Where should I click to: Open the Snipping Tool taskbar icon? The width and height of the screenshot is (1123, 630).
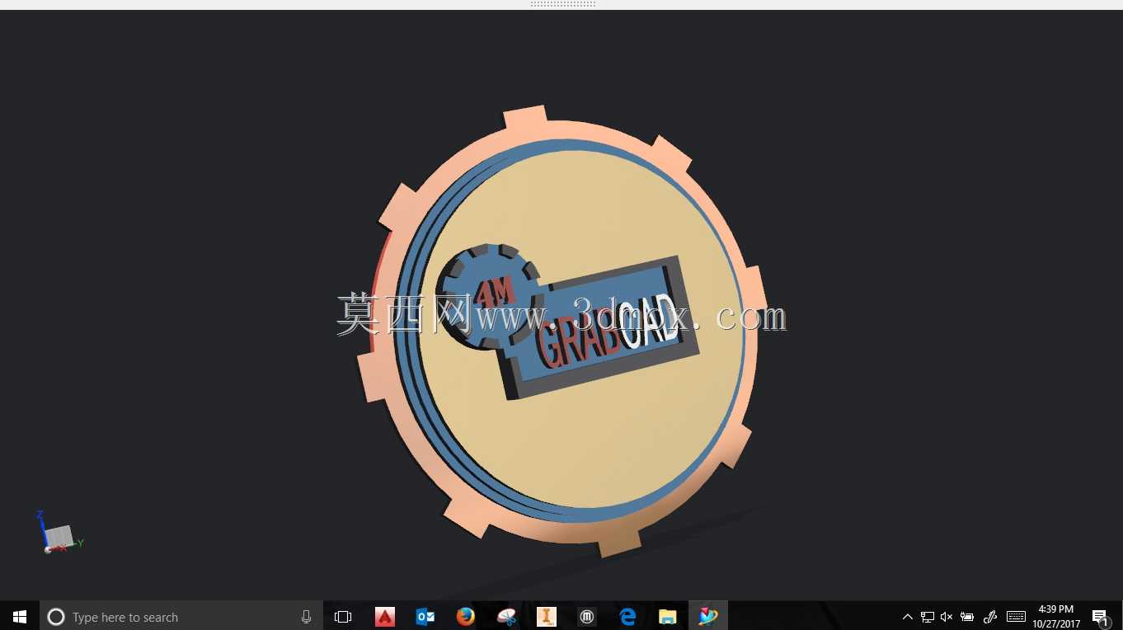click(x=506, y=616)
